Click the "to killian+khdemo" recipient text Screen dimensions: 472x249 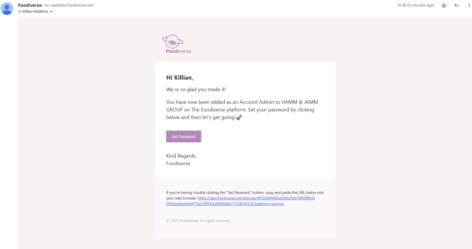(33, 12)
